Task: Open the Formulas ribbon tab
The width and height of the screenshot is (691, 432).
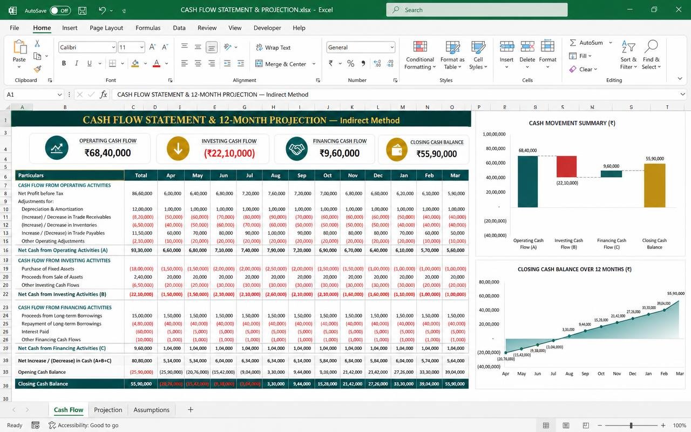Action: click(148, 28)
